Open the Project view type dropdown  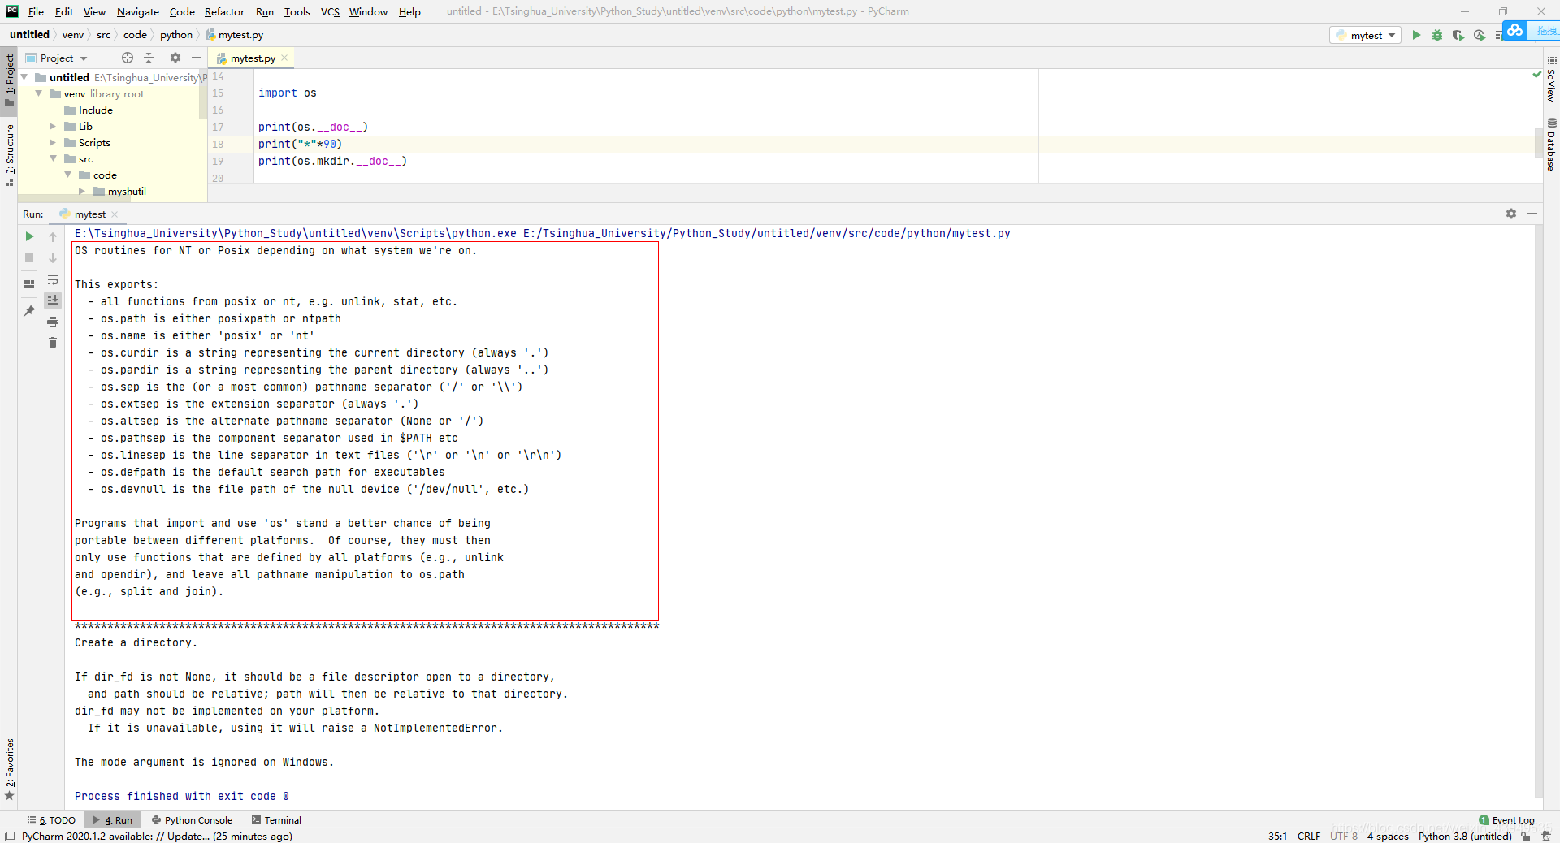pyautogui.click(x=56, y=58)
